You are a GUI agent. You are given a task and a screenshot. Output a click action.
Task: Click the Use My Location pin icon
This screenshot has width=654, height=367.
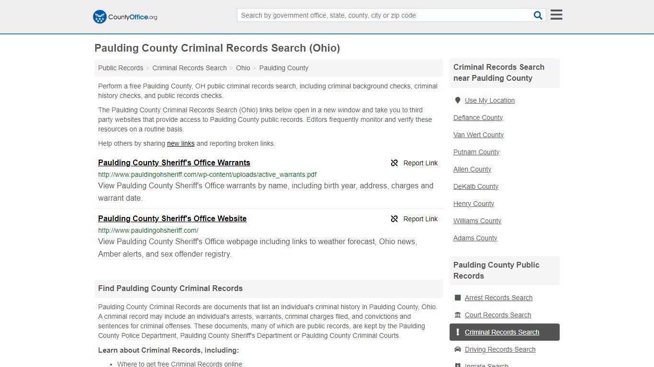(458, 100)
